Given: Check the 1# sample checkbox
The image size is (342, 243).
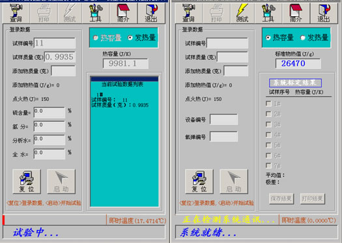Looking at the screenshot, I should [268, 104].
